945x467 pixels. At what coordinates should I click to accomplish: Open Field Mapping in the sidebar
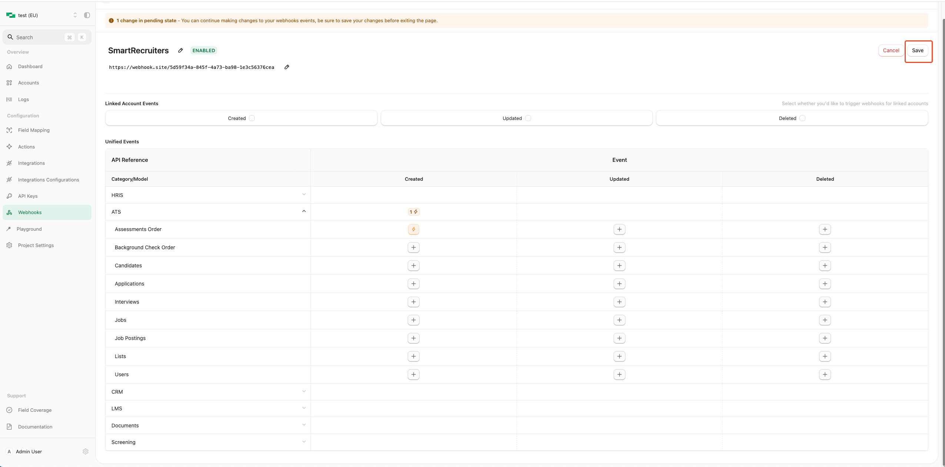[x=34, y=130]
